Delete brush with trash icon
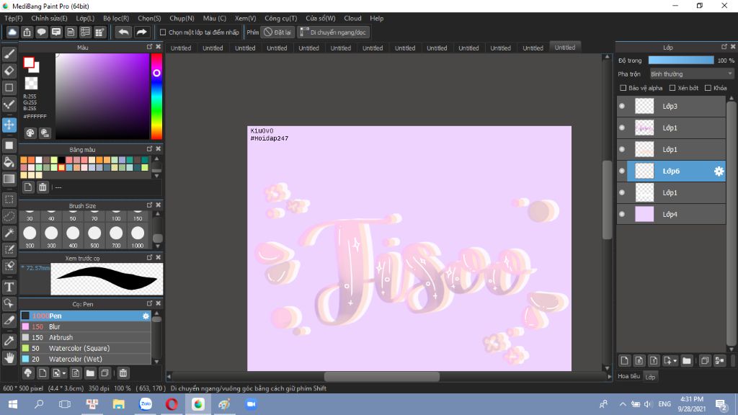 (x=123, y=373)
